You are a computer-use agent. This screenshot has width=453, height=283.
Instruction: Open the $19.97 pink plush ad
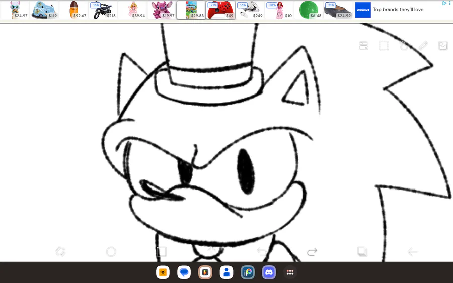click(162, 10)
